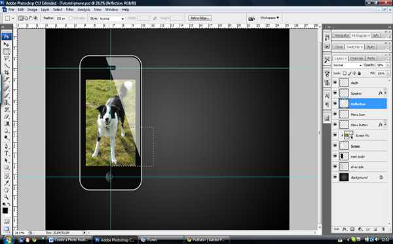Toggle visibility of the Reflection layer
This screenshot has height=244, width=393.
[335, 103]
